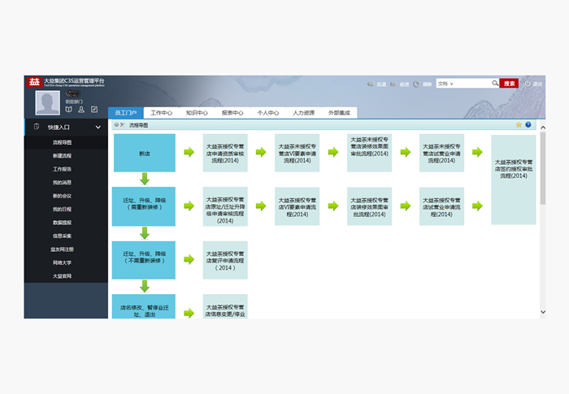Open 大益茶未授权专营店试营业申请流程(2014) box

pos(441,153)
